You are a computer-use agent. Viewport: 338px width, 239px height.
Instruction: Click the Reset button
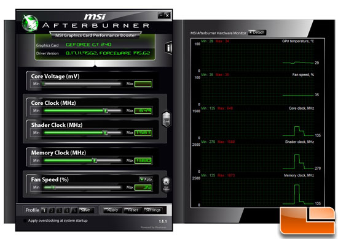click(x=133, y=210)
